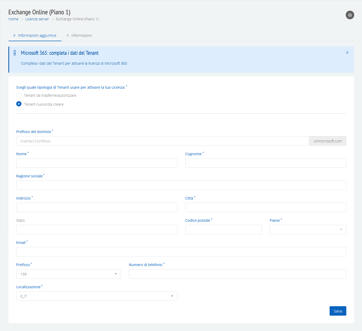
Task: Click into the Città field
Action: click(x=266, y=207)
